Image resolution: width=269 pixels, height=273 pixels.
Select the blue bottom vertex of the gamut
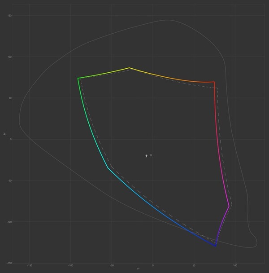pos(216,246)
